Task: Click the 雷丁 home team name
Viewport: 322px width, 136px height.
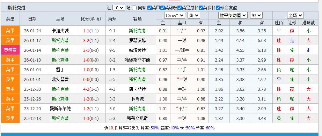Action: (60, 70)
